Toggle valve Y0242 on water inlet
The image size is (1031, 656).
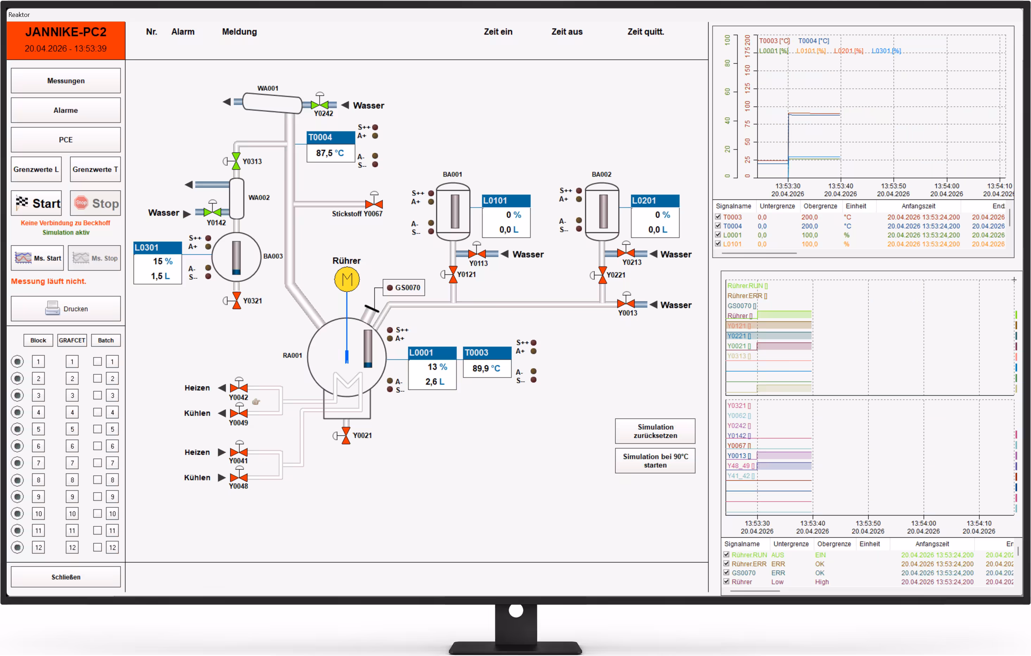[x=319, y=105]
